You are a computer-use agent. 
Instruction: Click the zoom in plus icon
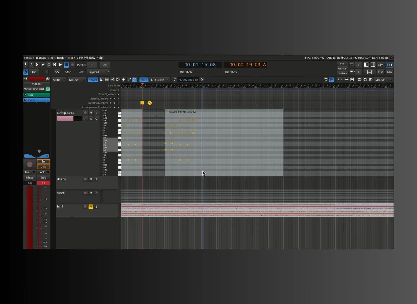(365, 80)
